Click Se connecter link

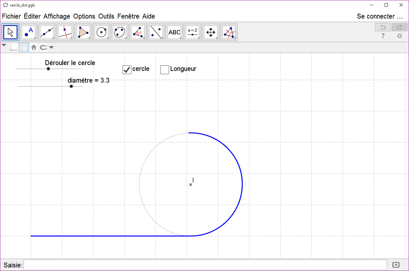point(380,16)
